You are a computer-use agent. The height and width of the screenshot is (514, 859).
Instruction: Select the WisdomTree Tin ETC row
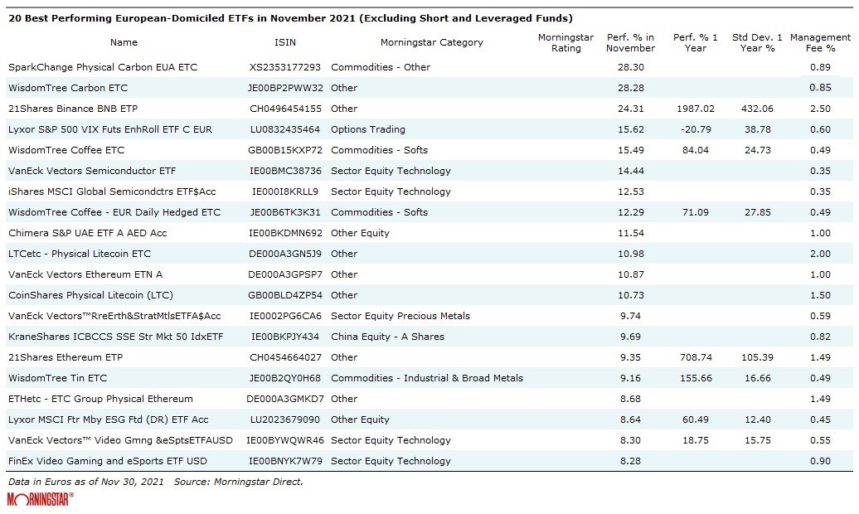[x=57, y=378]
